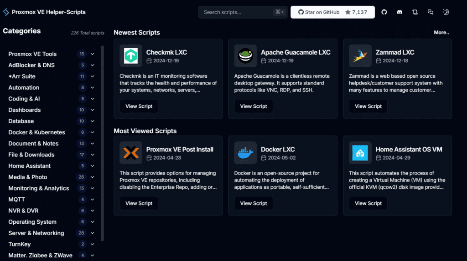The image size is (467, 261).
Task: Click the Home Assistant OS VM logo
Action: click(x=360, y=153)
